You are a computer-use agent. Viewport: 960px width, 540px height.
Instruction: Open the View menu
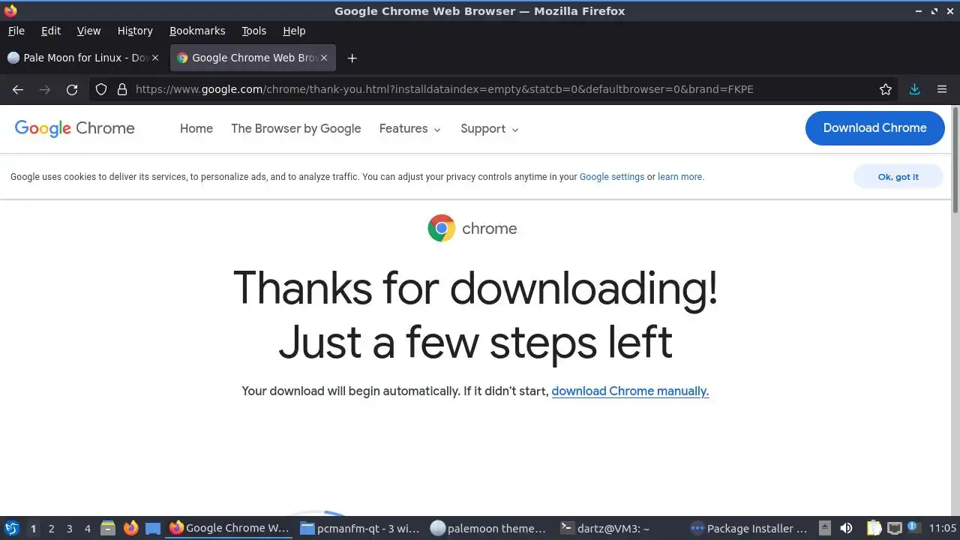(x=88, y=31)
